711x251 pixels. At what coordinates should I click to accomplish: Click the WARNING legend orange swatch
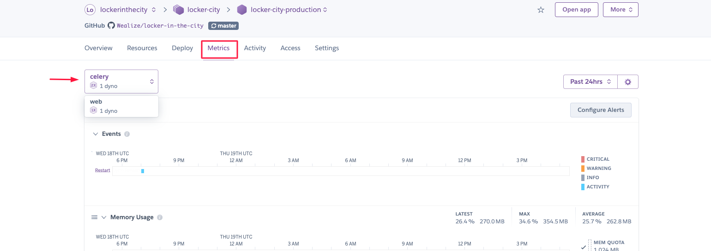click(583, 169)
